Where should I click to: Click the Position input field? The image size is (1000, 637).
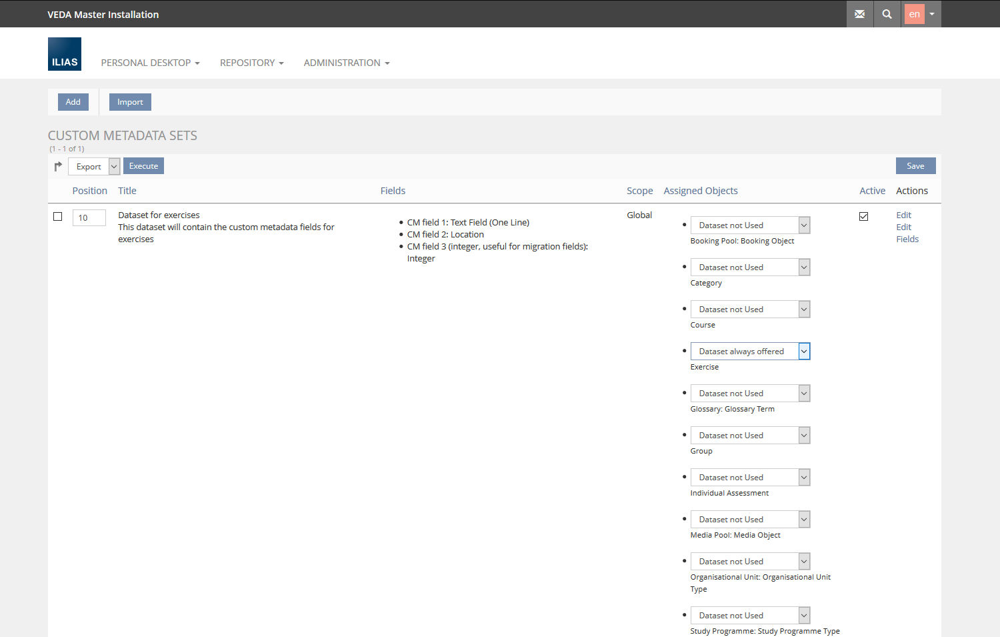(89, 218)
